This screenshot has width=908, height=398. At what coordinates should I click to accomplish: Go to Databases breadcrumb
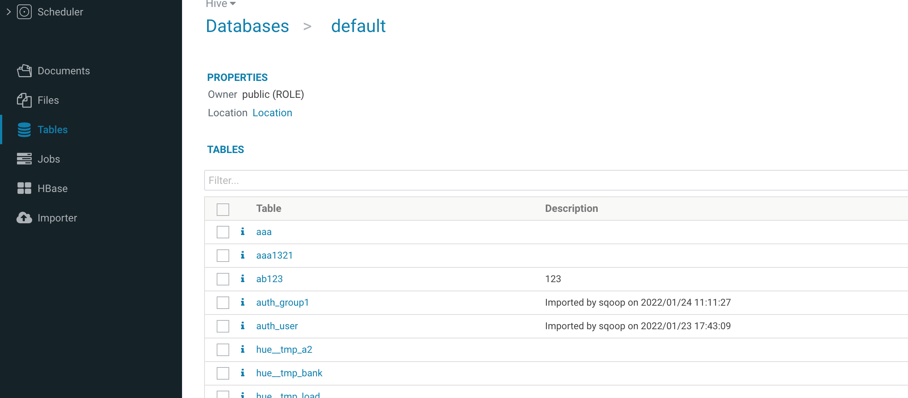[247, 26]
